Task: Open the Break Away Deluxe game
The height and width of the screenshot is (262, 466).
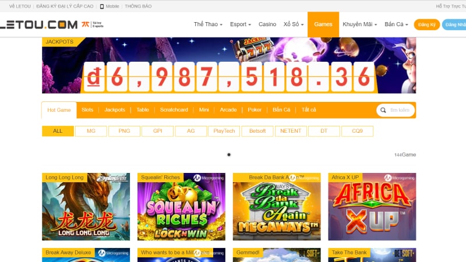Action: 86,255
